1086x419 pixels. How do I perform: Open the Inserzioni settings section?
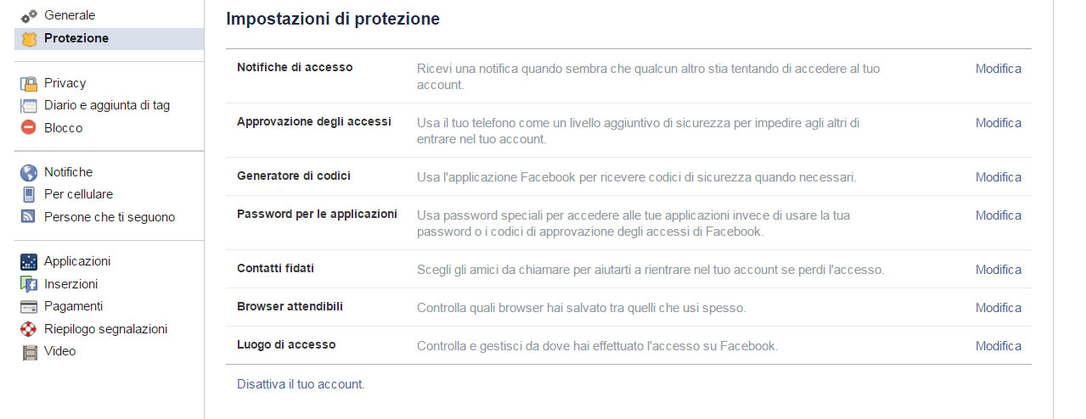click(x=70, y=284)
